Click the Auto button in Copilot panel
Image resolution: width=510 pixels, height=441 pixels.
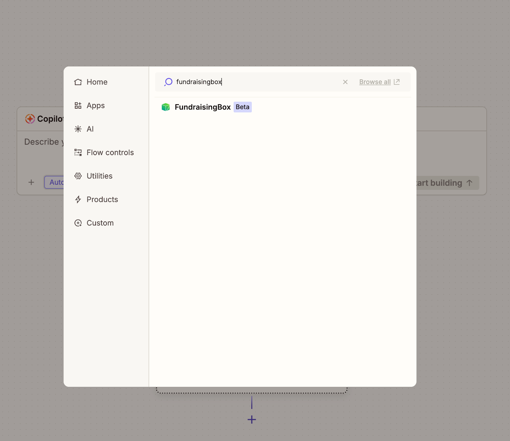tap(54, 182)
